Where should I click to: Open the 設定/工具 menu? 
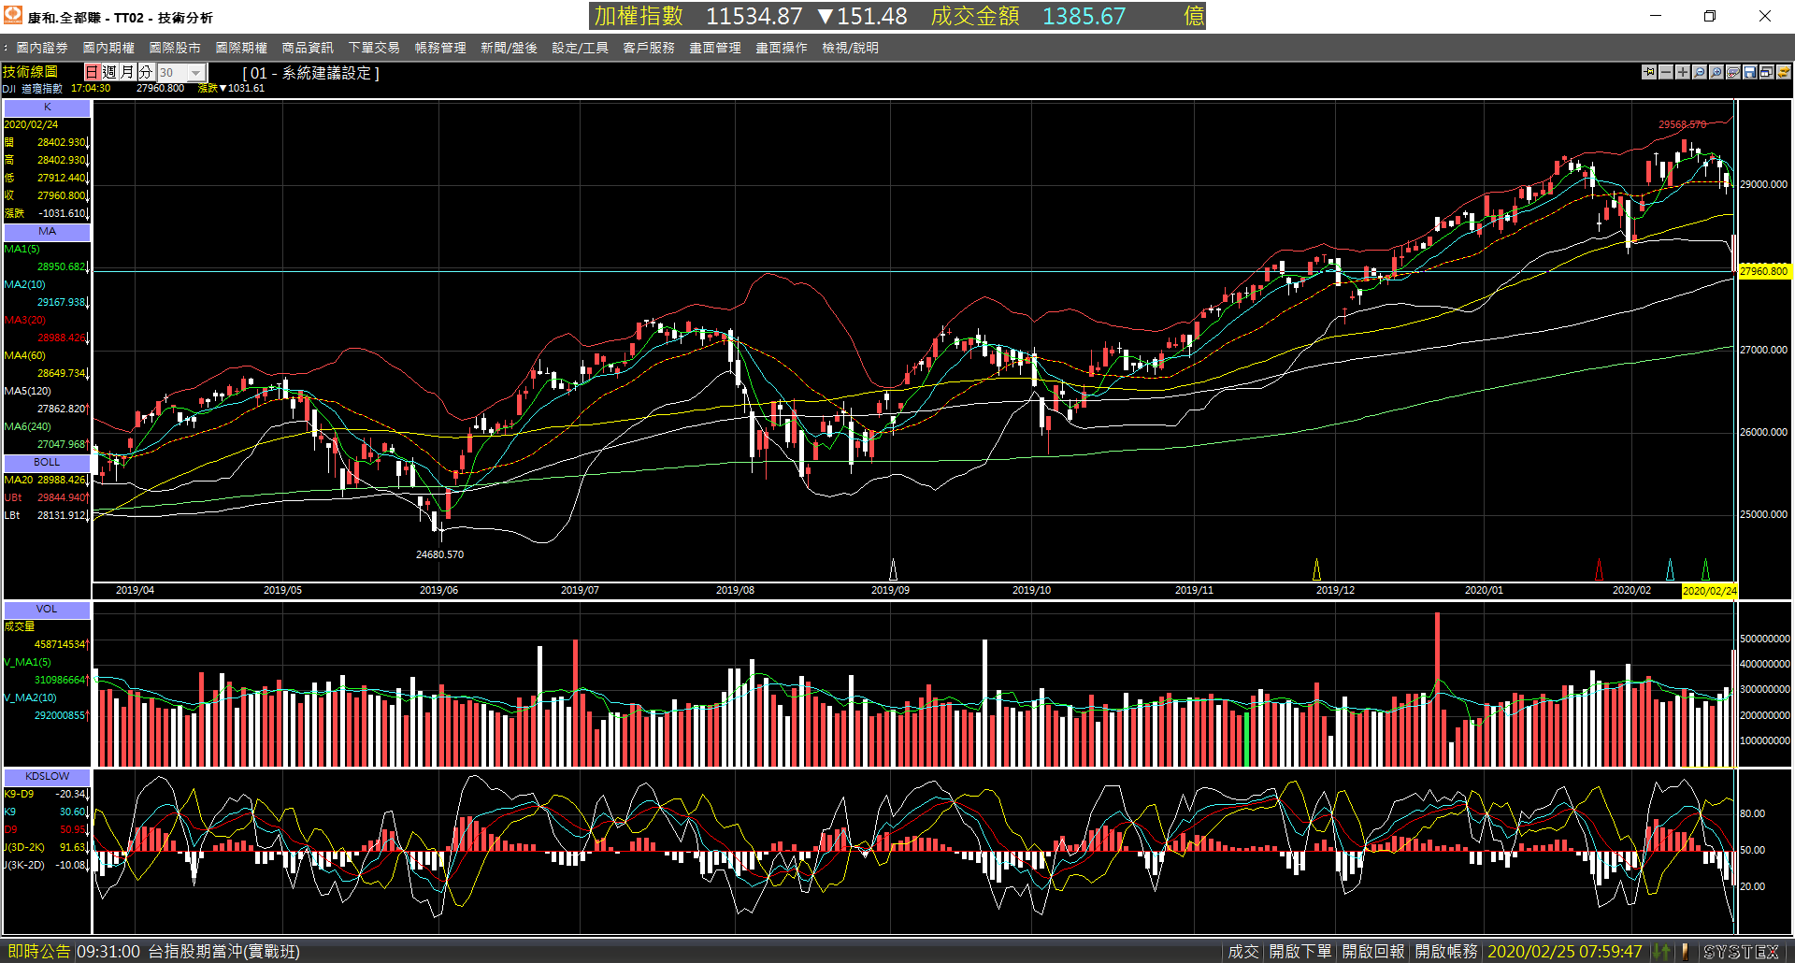(580, 48)
